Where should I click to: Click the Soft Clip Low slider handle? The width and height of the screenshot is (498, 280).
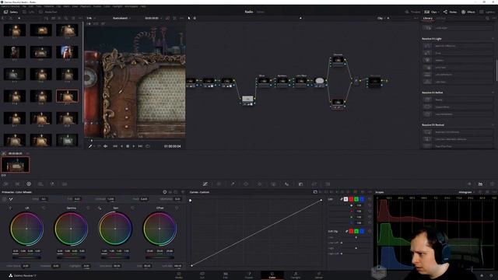point(356,237)
